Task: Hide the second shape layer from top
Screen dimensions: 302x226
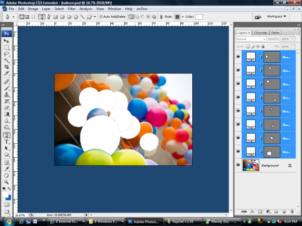Action: click(x=238, y=70)
